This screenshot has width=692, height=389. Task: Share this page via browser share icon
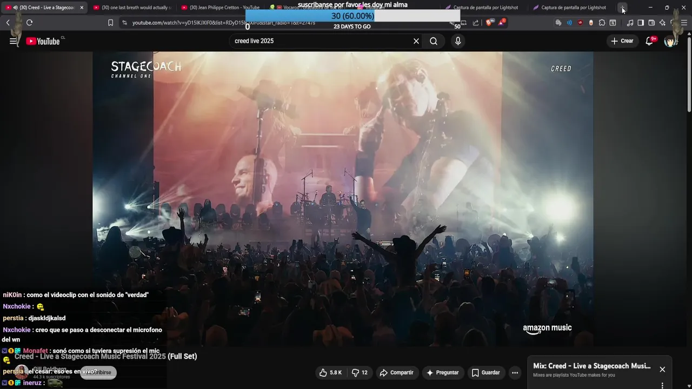point(476,23)
